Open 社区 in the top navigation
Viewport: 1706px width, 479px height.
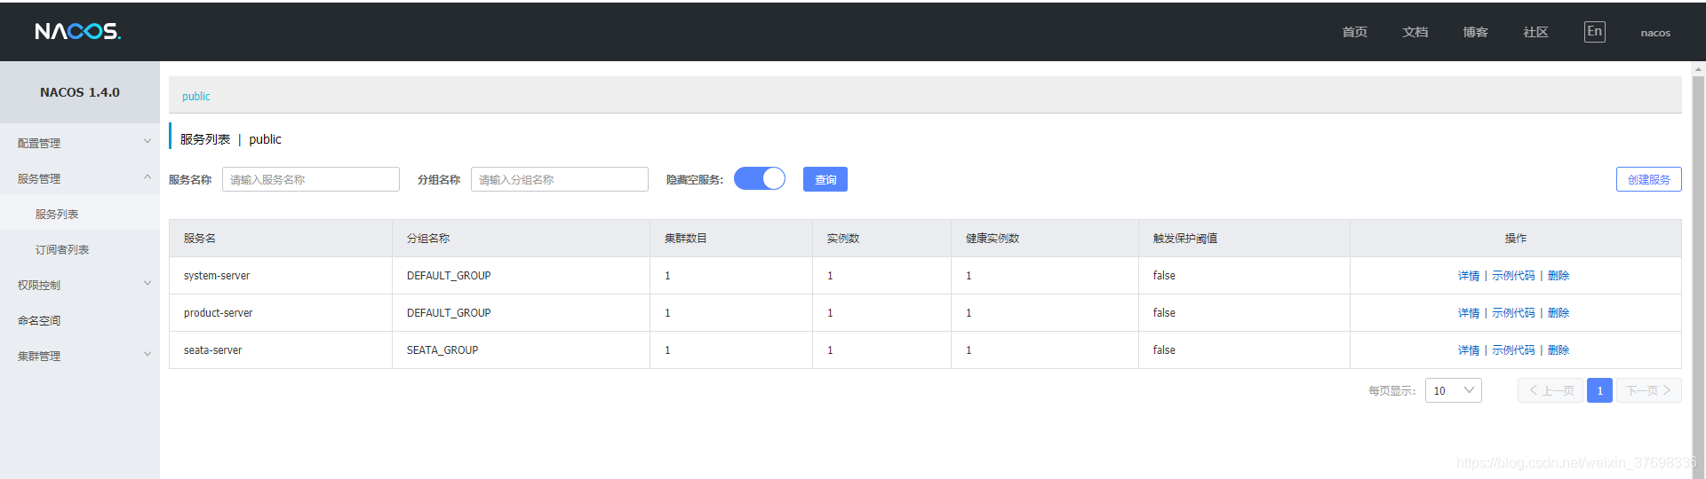click(x=1535, y=32)
